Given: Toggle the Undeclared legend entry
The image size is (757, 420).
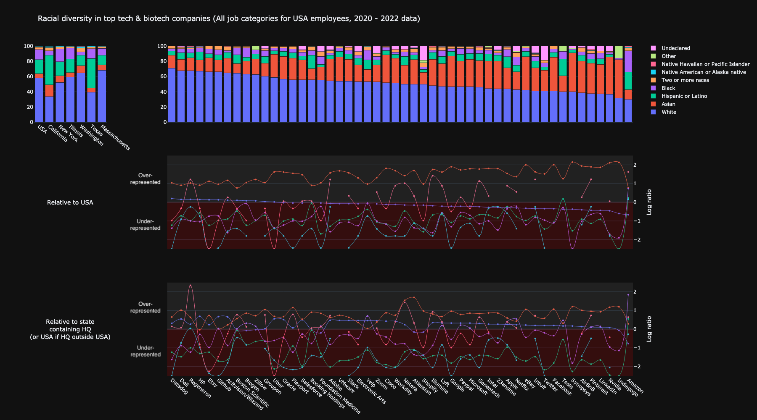Looking at the screenshot, I should (x=675, y=48).
